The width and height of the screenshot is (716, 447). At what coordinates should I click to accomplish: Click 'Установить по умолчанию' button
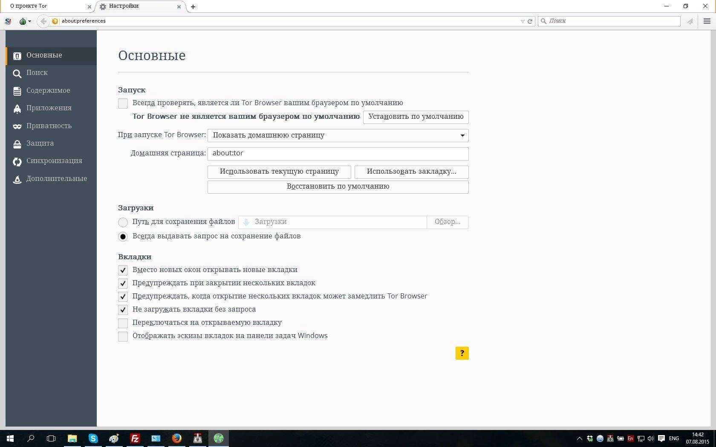(416, 117)
